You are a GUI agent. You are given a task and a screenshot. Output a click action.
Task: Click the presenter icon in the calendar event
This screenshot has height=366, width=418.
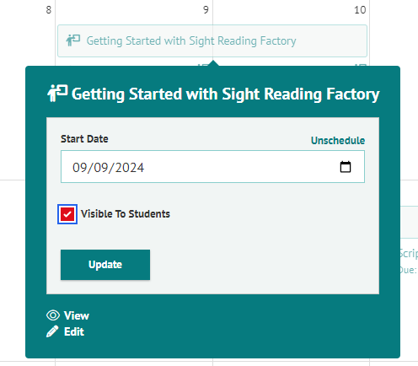[x=73, y=40]
